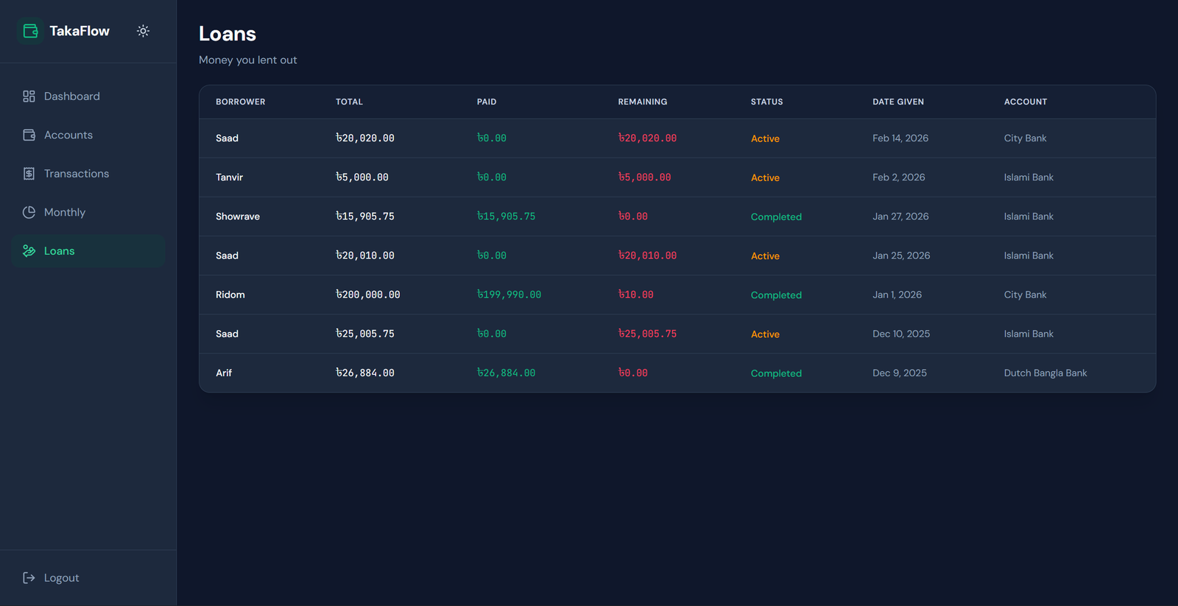Click the Transactions receipt icon
The height and width of the screenshot is (606, 1178).
tap(29, 174)
